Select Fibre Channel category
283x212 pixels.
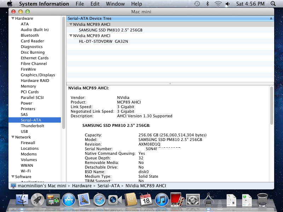tap(34, 64)
